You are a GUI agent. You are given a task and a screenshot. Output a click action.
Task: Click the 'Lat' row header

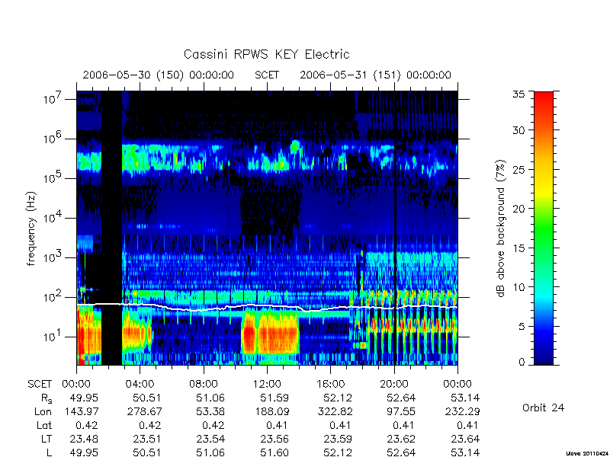pyautogui.click(x=44, y=425)
